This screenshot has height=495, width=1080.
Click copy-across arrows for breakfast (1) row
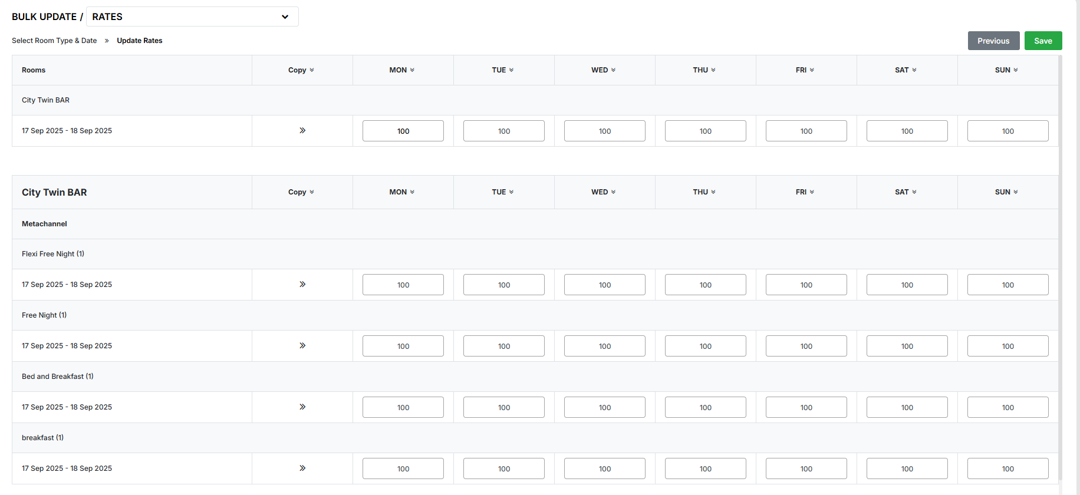pos(302,468)
